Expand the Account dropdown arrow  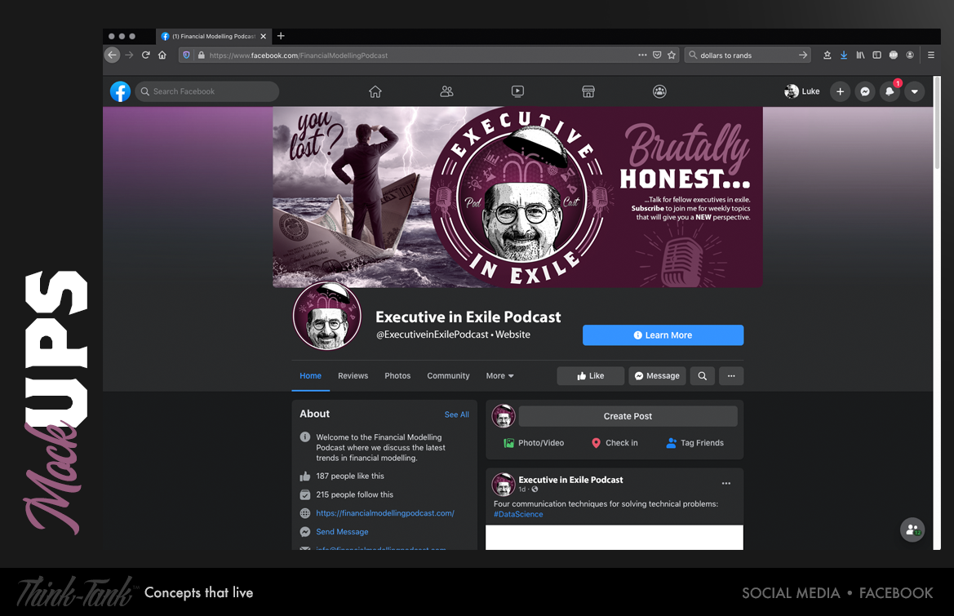(915, 92)
